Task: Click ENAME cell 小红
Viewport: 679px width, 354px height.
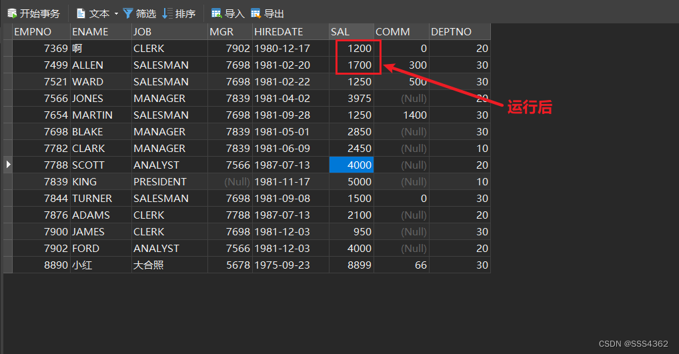Action: 101,265
